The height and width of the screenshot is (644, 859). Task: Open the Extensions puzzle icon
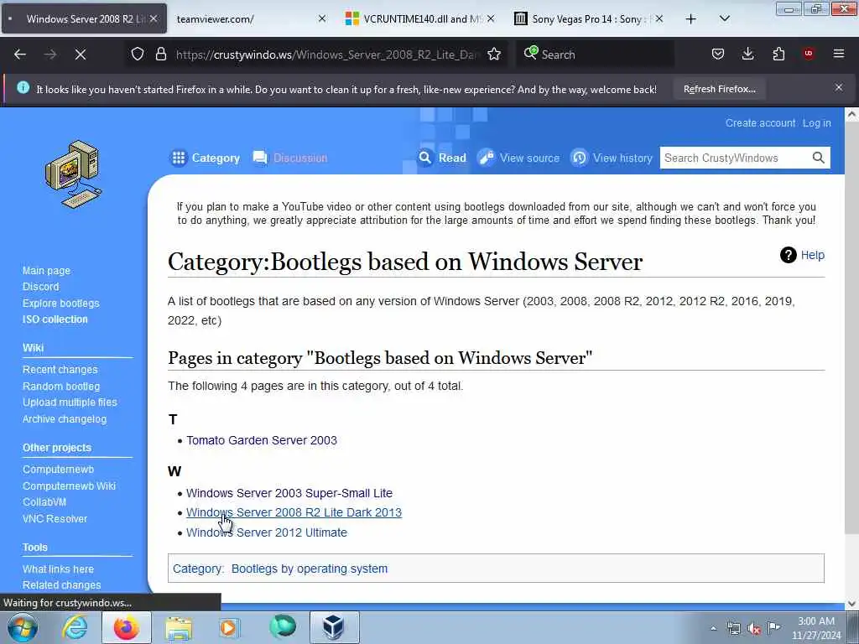click(778, 54)
